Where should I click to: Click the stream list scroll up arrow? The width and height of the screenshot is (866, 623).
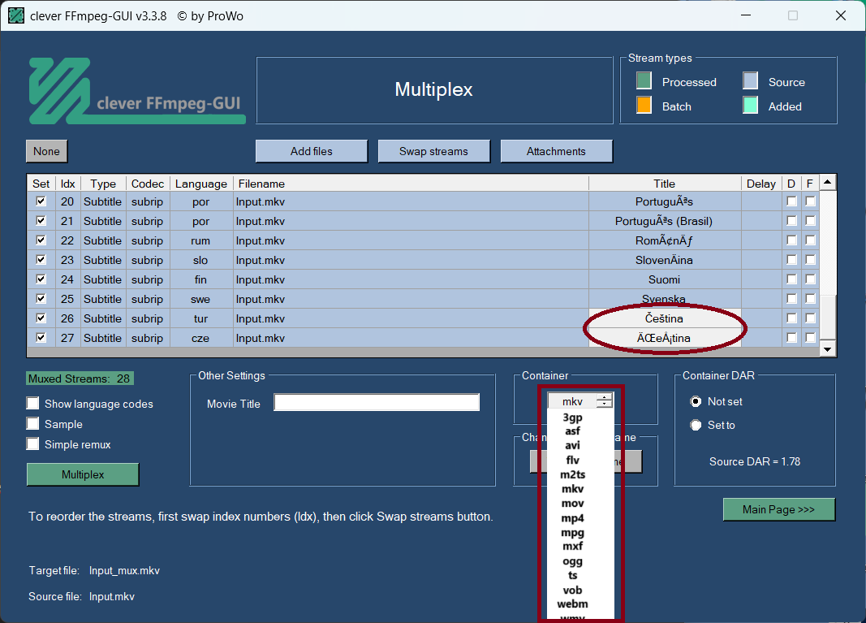pyautogui.click(x=827, y=182)
